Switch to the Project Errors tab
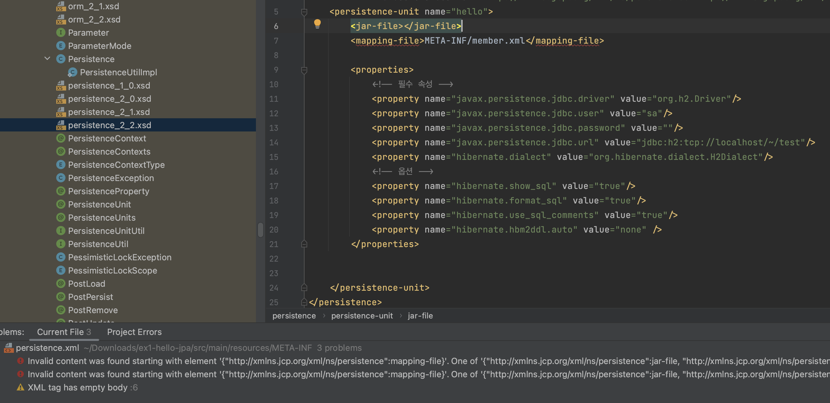Image resolution: width=830 pixels, height=403 pixels. tap(134, 332)
